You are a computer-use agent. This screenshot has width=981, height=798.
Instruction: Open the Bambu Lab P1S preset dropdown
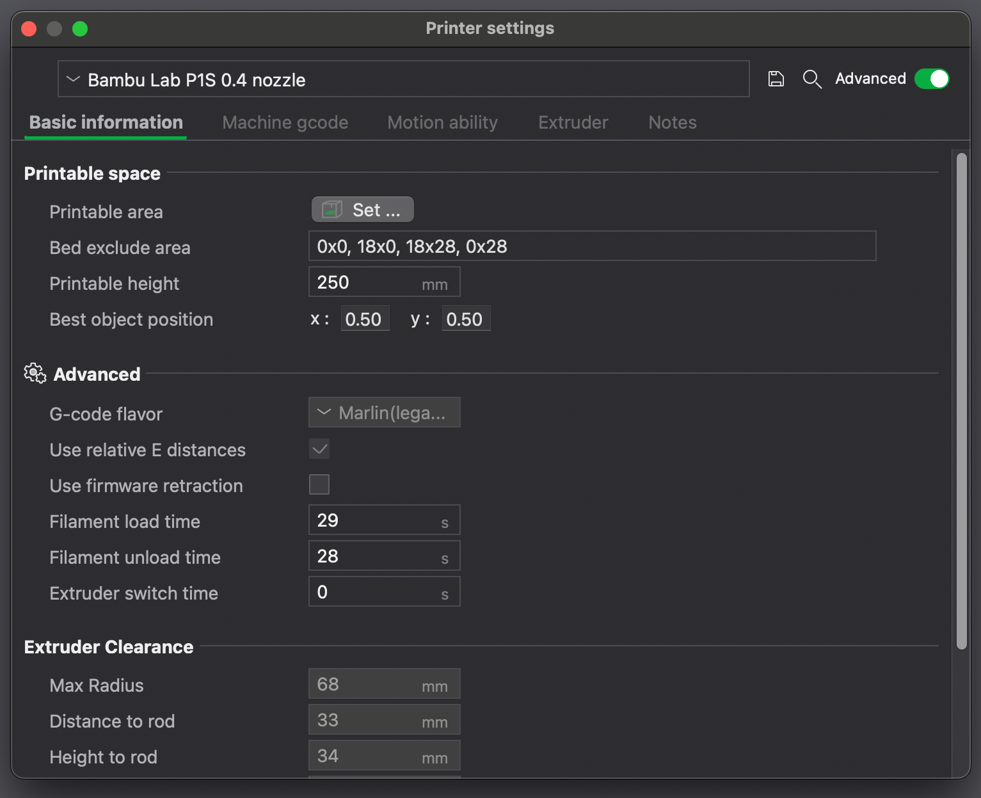tap(404, 79)
